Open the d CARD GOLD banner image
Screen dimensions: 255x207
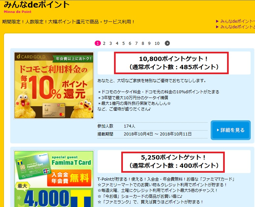[54, 85]
